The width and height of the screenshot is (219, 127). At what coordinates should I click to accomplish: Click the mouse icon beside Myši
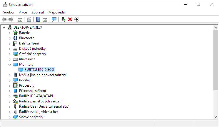click(x=15, y=75)
